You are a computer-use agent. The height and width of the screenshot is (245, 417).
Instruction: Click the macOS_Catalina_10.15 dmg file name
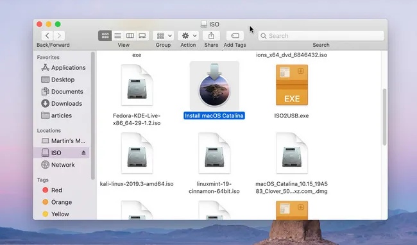pyautogui.click(x=291, y=188)
